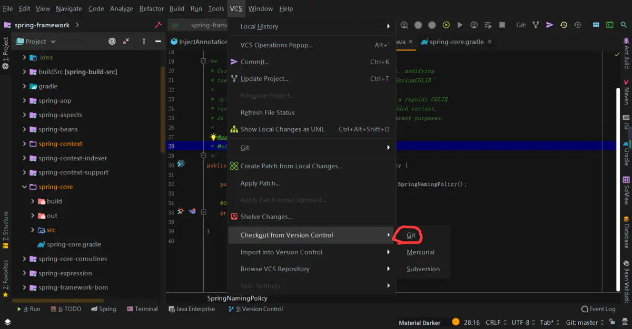Viewport: 632px width, 329px height.
Task: Click the purple Git commit arrow icon
Action: point(550,25)
